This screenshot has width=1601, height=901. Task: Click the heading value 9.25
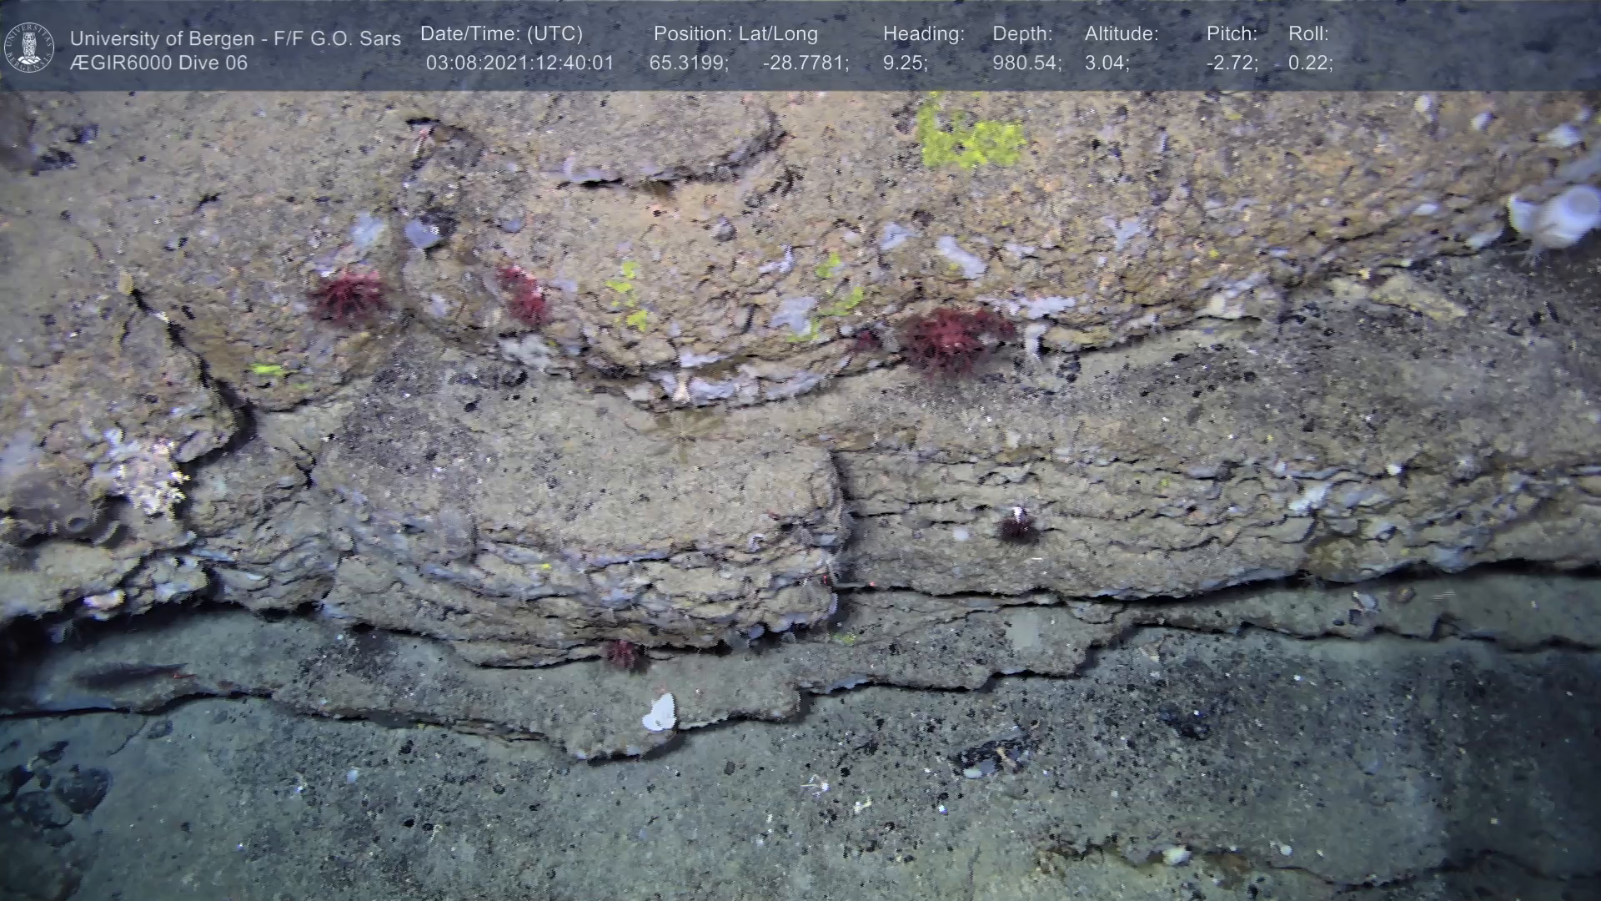coord(905,63)
